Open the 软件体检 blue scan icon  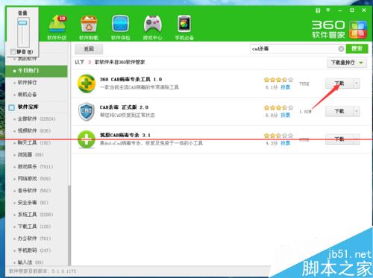click(120, 28)
